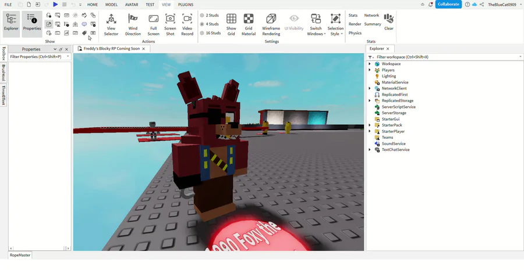Open the notifications bell
Image resolution: width=524 pixels, height=270 pixels.
(430, 4)
